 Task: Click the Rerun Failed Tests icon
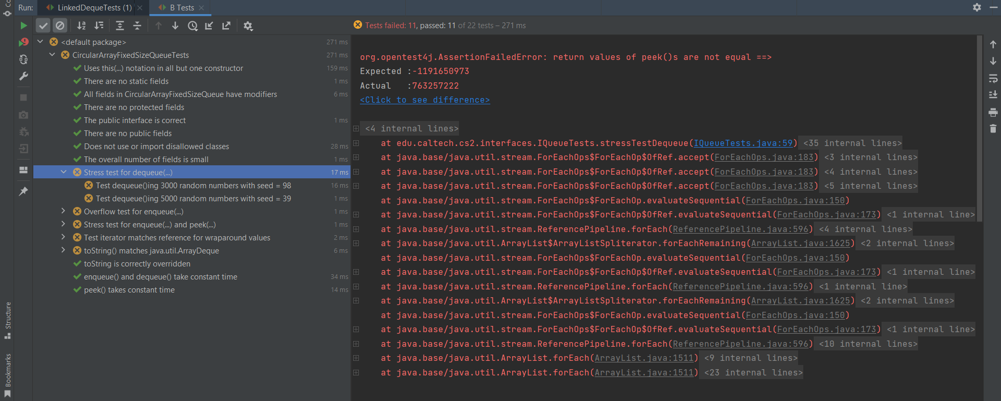click(x=23, y=42)
